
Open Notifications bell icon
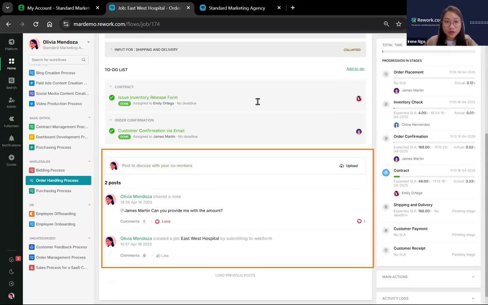[11, 141]
